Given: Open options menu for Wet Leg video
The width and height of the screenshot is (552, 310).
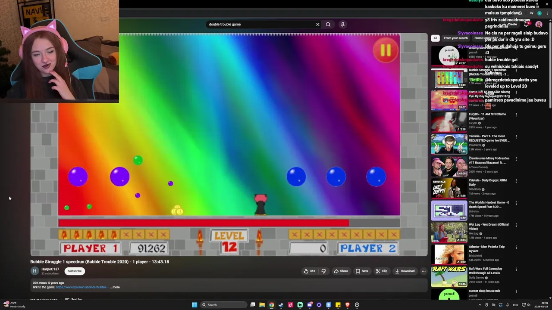Looking at the screenshot, I should (x=516, y=225).
